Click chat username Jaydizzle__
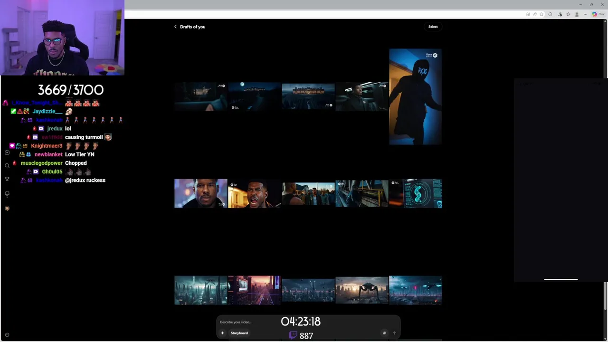 47,111
